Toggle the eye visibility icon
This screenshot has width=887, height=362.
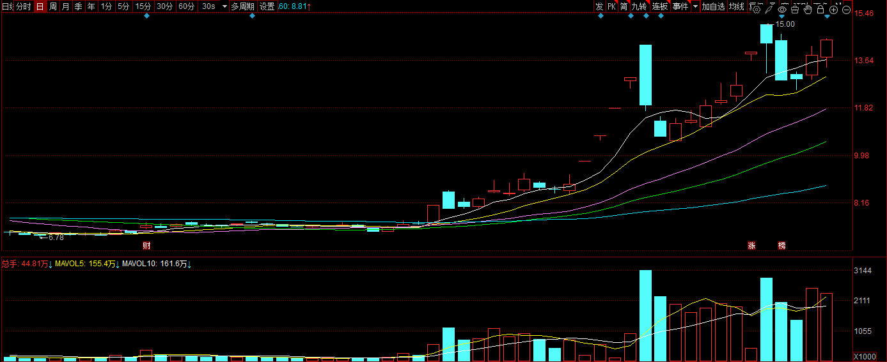[x=782, y=10]
